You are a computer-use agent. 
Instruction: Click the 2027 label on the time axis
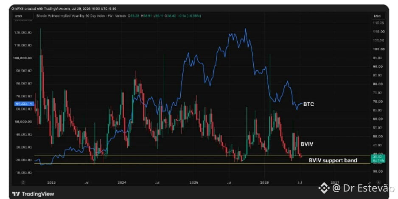click(335, 182)
